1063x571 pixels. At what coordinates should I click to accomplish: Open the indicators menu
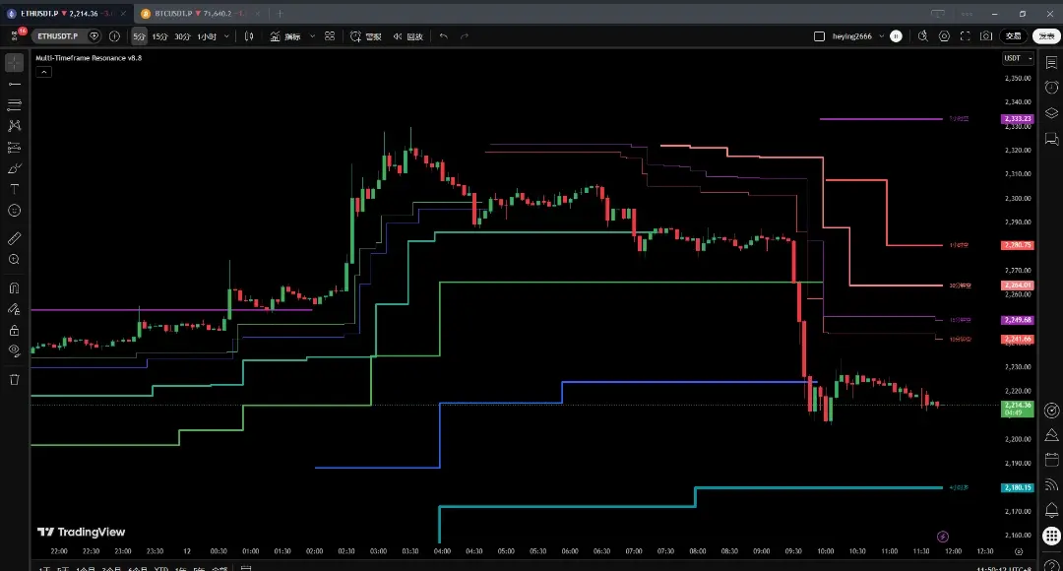click(285, 36)
